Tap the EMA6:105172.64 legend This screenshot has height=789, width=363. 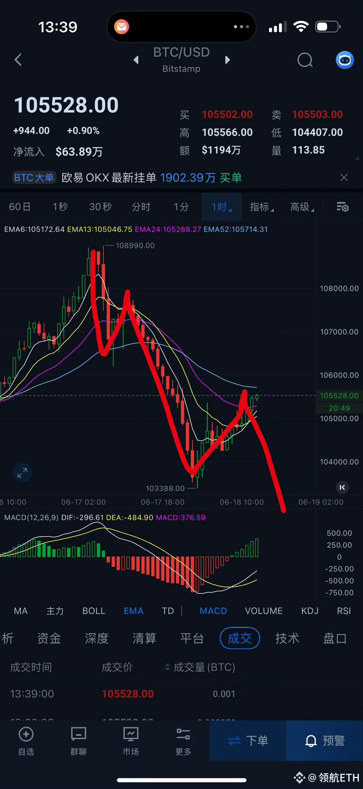pos(34,230)
